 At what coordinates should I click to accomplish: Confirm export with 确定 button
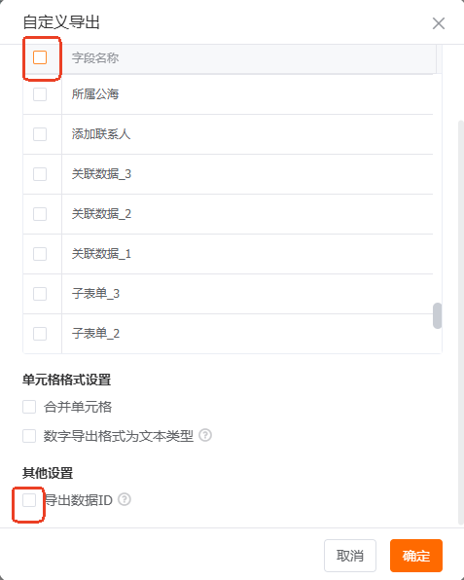[416, 556]
